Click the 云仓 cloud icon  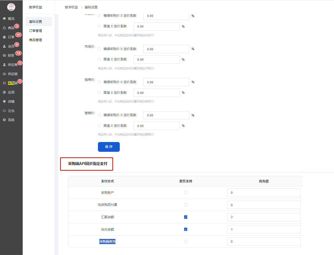point(4,111)
